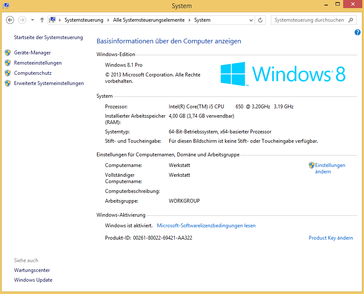This screenshot has width=364, height=294.
Task: Select the System breadcrumb item
Action: 202,20
